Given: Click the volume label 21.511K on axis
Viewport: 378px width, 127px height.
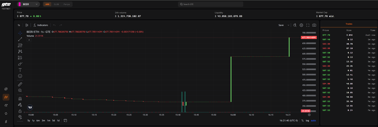Looking at the screenshot, I should pyautogui.click(x=305, y=111).
